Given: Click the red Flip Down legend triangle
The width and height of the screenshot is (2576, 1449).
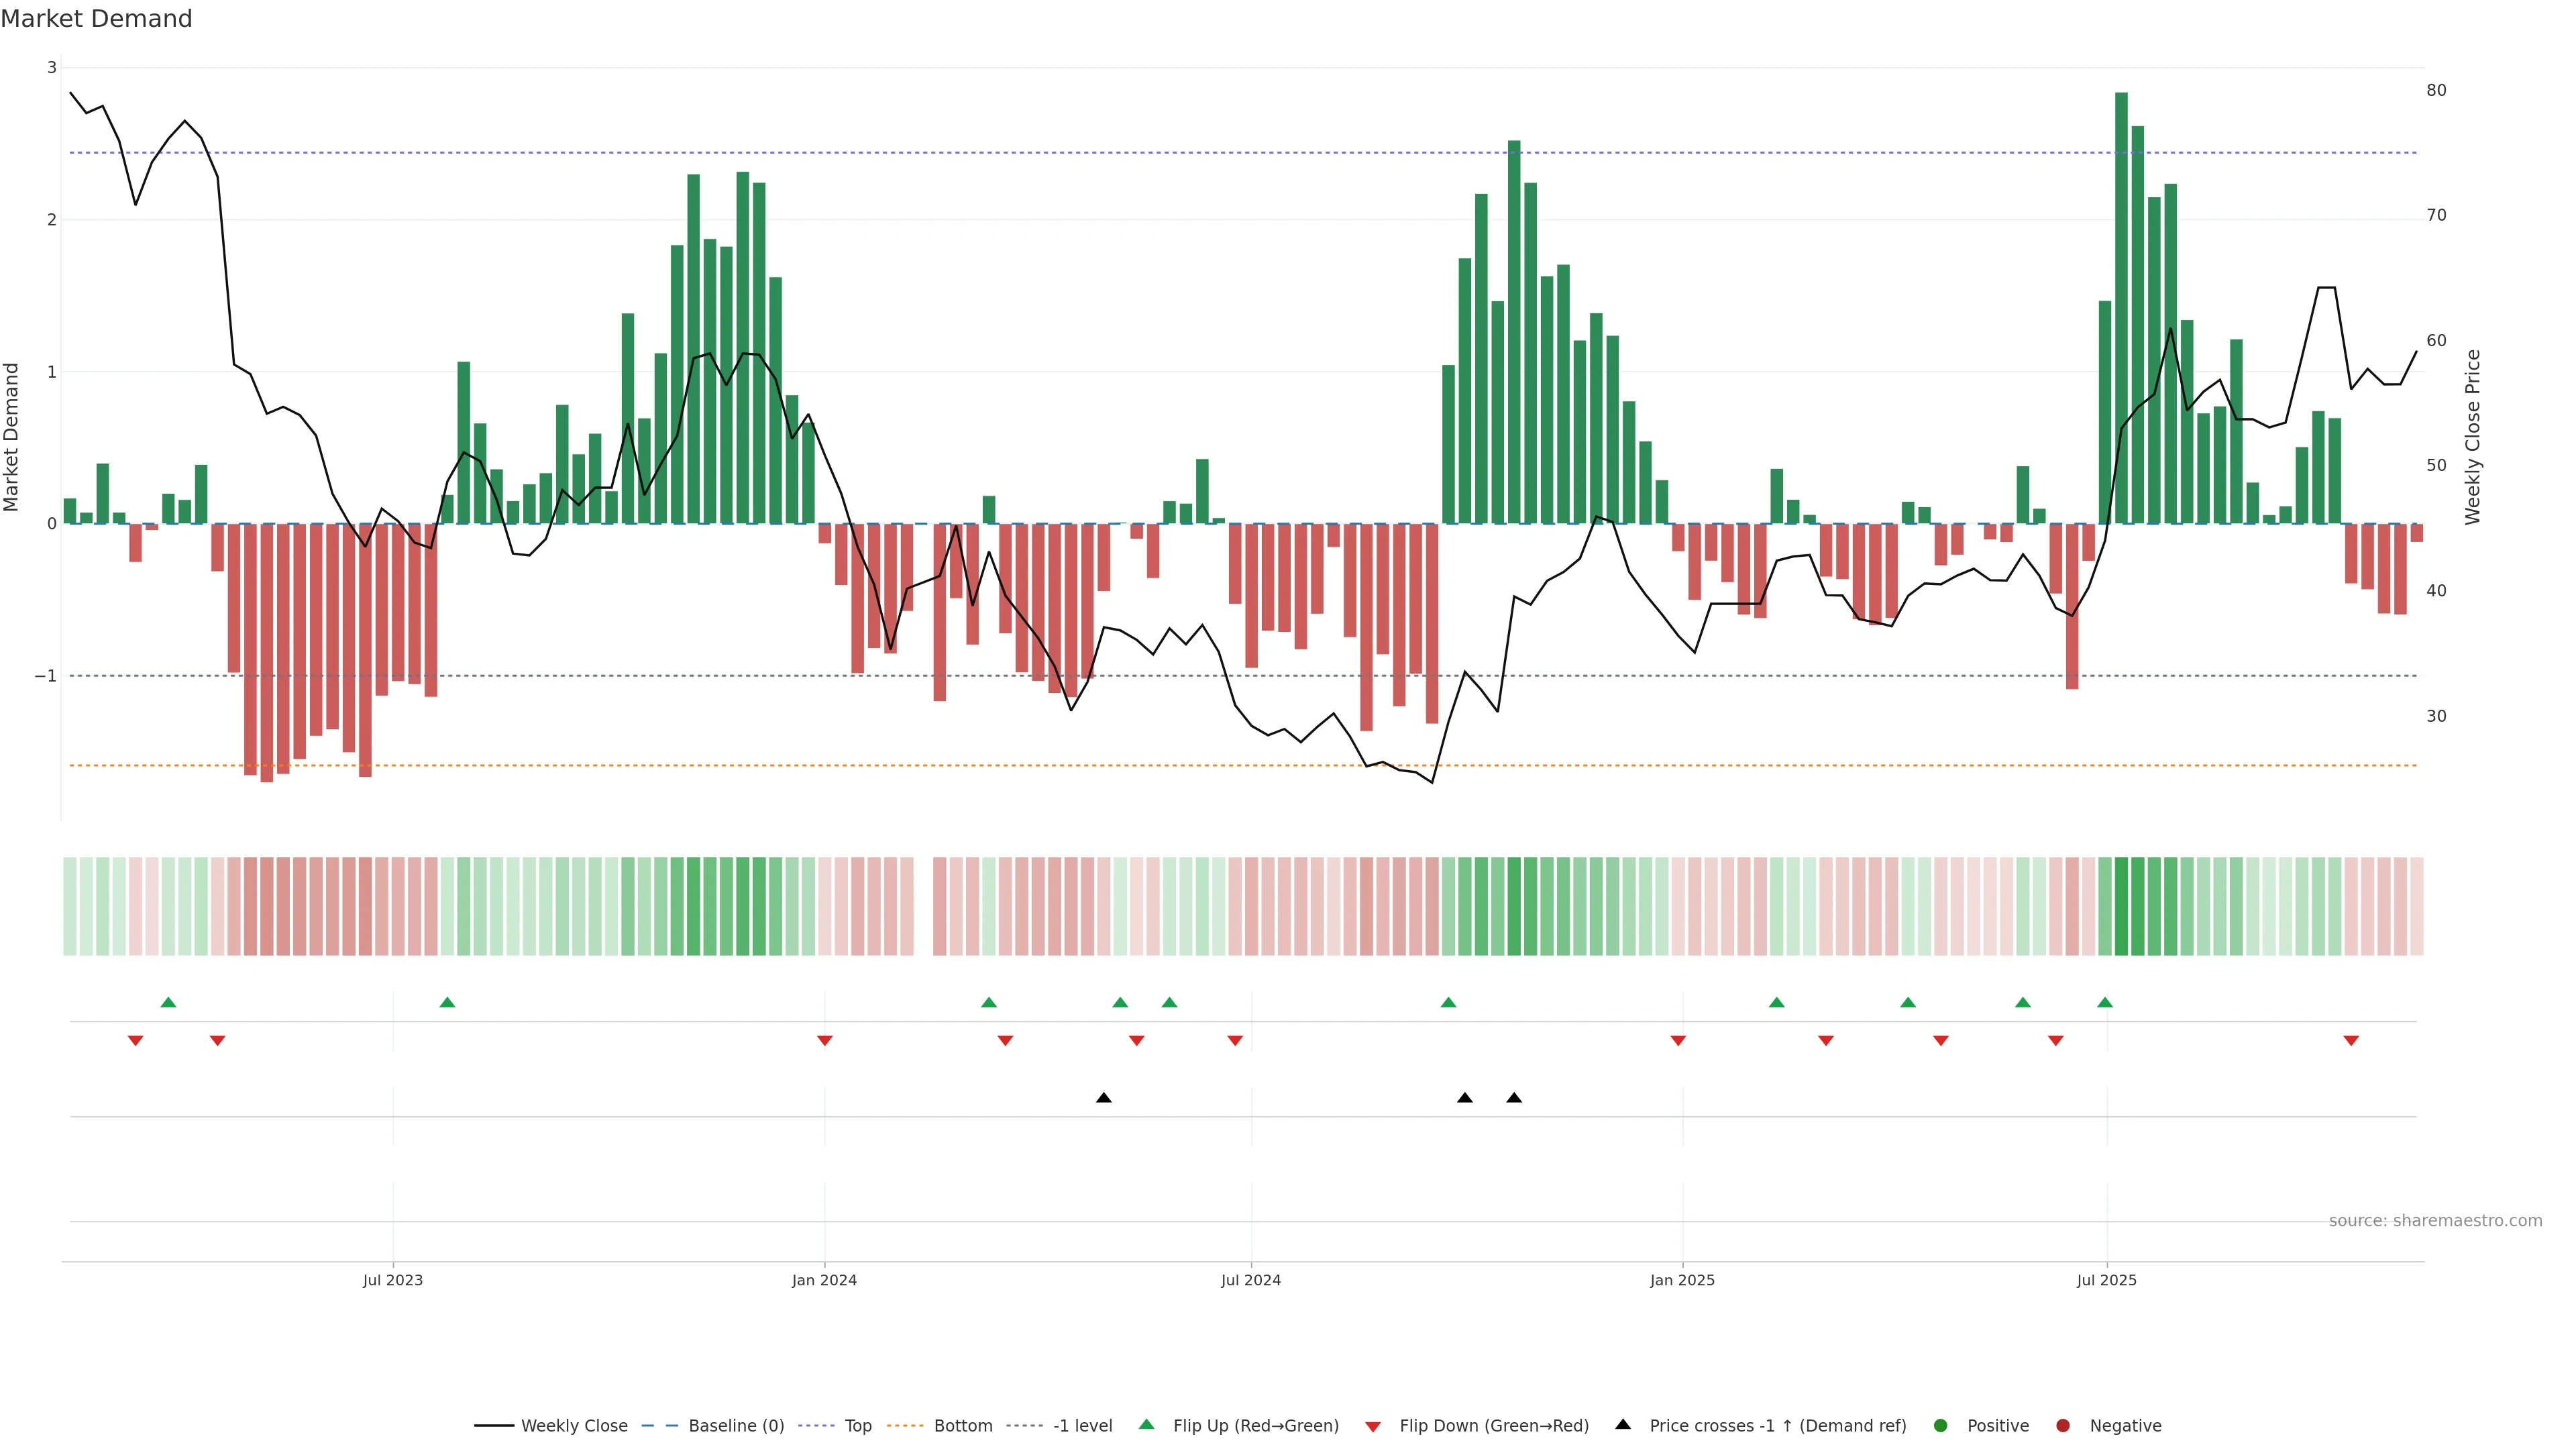Looking at the screenshot, I should point(1373,1426).
